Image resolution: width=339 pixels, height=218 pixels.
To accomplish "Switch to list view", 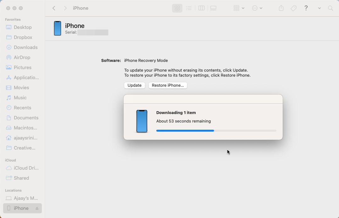I will [x=189, y=8].
